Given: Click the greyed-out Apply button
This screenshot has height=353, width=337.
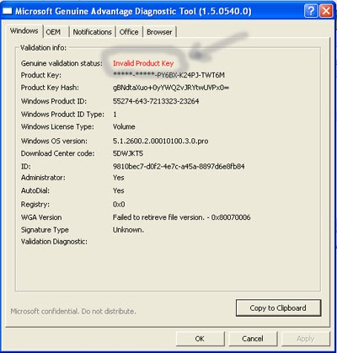Looking at the screenshot, I should click(306, 339).
